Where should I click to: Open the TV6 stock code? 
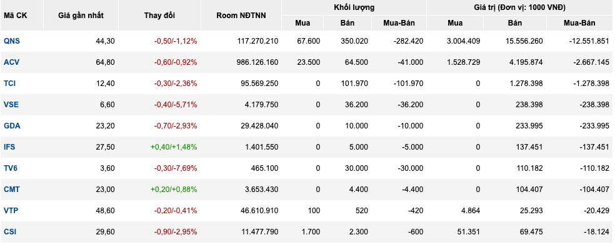coord(11,168)
